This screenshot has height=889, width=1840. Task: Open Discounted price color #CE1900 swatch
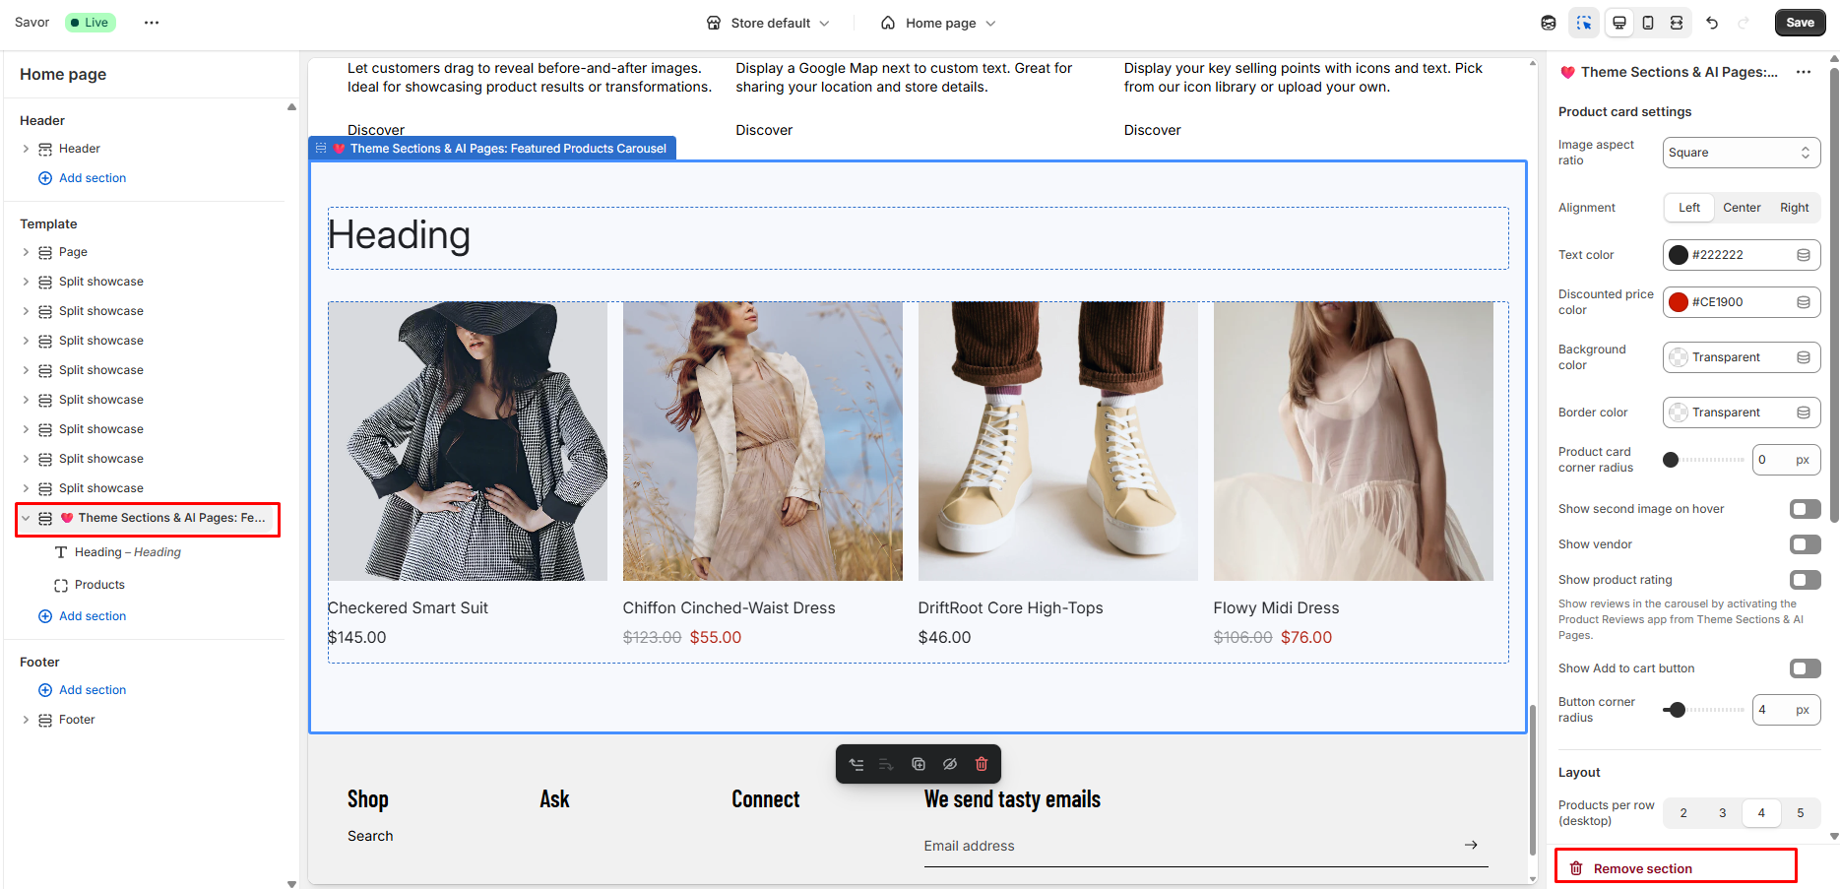click(1679, 302)
